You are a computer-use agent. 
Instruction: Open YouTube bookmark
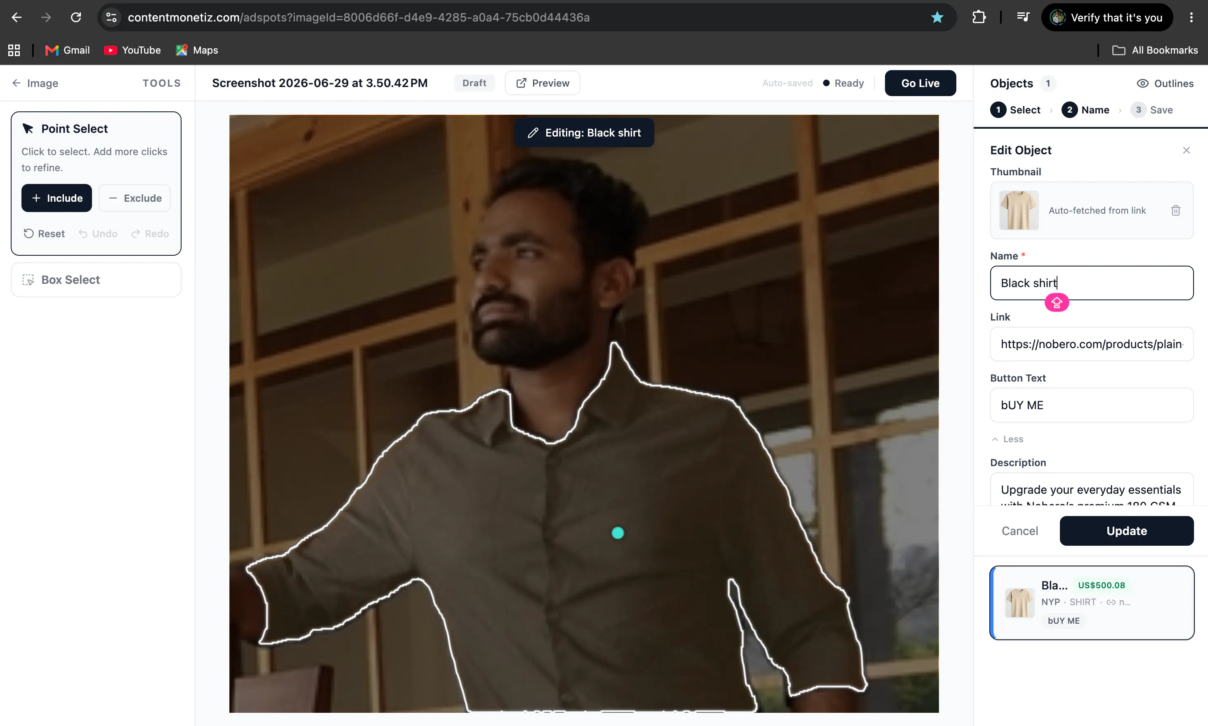coord(132,50)
